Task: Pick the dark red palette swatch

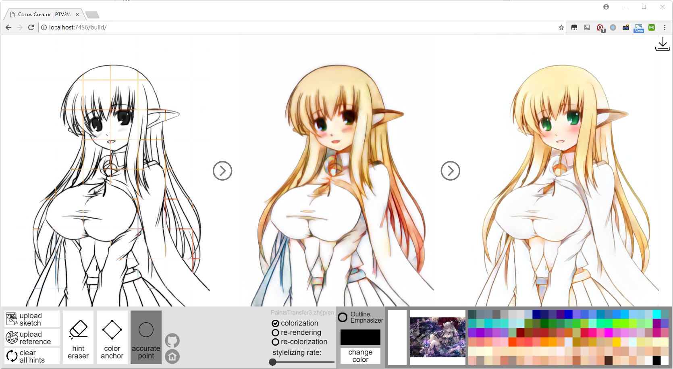Action: click(x=521, y=333)
